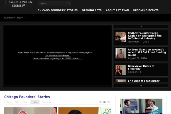Viewport: 171px width, 114px height.
Task: Click the subscribe banner image in sidebar
Action: (141, 106)
